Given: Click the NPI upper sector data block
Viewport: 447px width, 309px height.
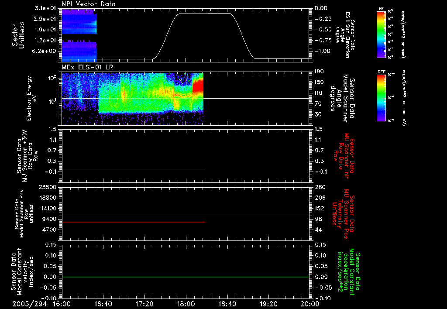Looking at the screenshot, I should (79, 22).
